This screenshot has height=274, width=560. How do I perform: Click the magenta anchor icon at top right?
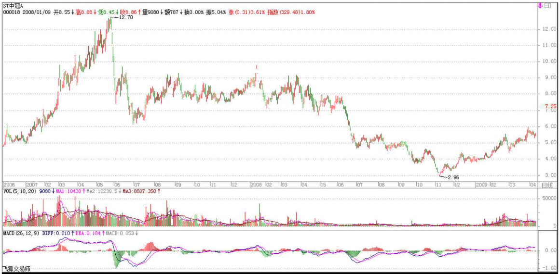539,6
